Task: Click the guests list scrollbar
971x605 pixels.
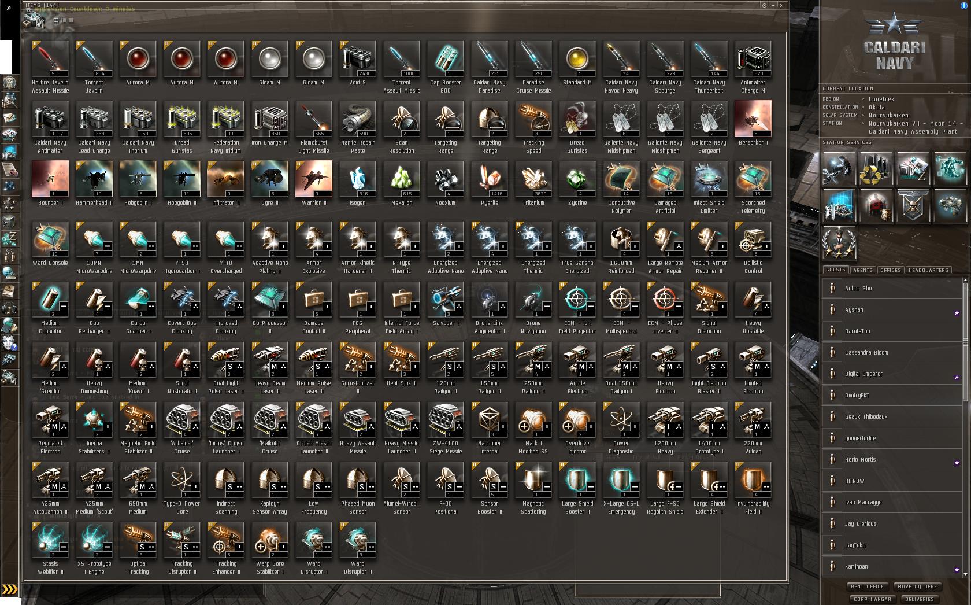Action: tap(965, 427)
